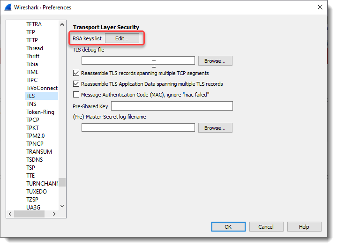Select TRANSUM protocol in the list

39,151
